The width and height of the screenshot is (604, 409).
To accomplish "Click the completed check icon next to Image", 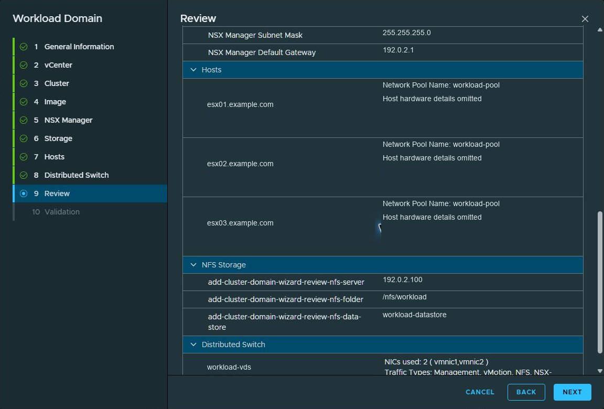I will (x=24, y=102).
